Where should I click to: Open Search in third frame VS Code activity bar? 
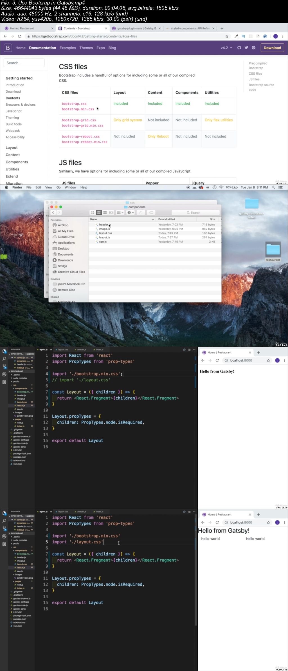click(x=4, y=359)
